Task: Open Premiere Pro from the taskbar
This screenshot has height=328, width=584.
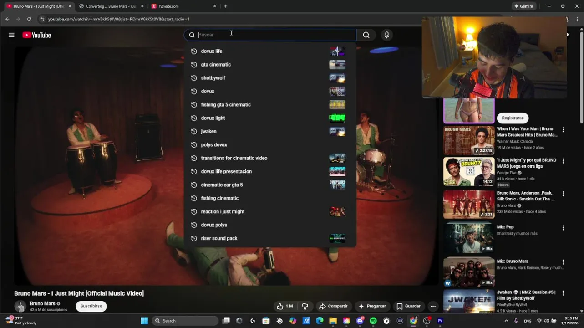Action: pos(440,321)
